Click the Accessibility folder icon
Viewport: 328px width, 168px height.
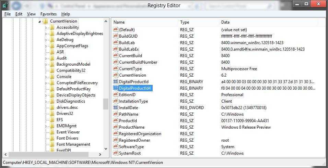point(52,27)
